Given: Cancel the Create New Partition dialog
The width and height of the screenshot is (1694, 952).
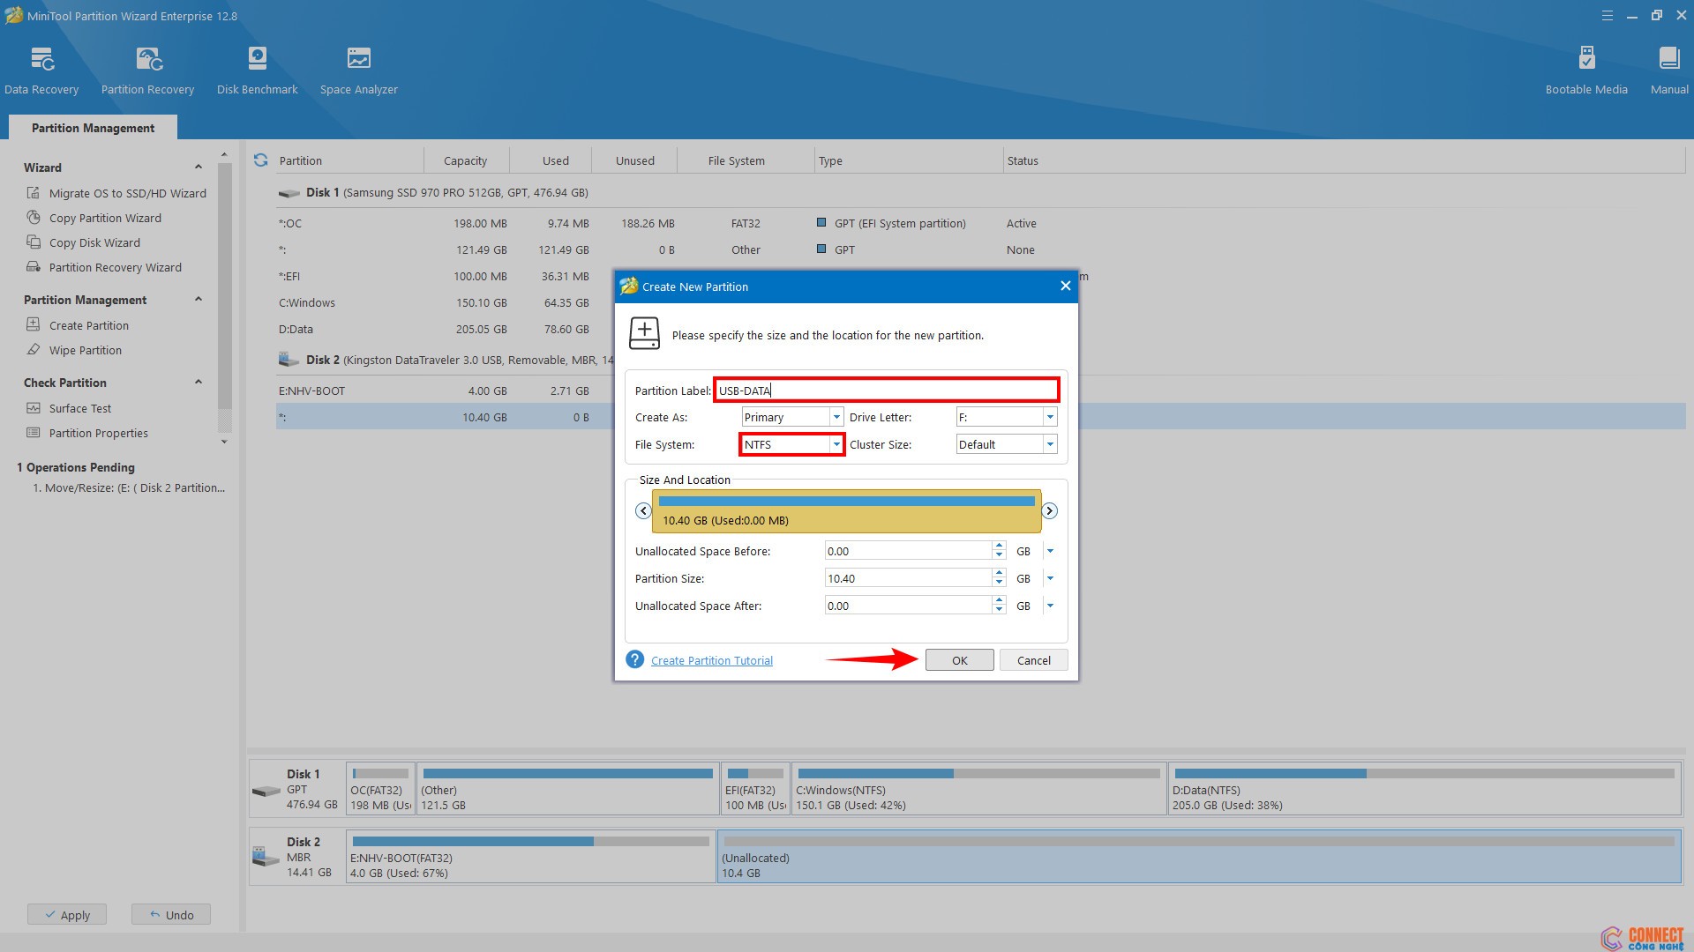Looking at the screenshot, I should coord(1033,660).
